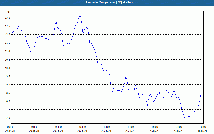This screenshot has height=134, width=214.
Task: Click the '12:00' time label
Action: coord(106,127)
